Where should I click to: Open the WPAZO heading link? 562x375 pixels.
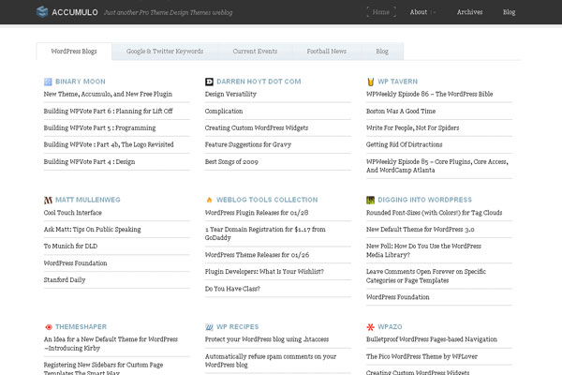390,327
